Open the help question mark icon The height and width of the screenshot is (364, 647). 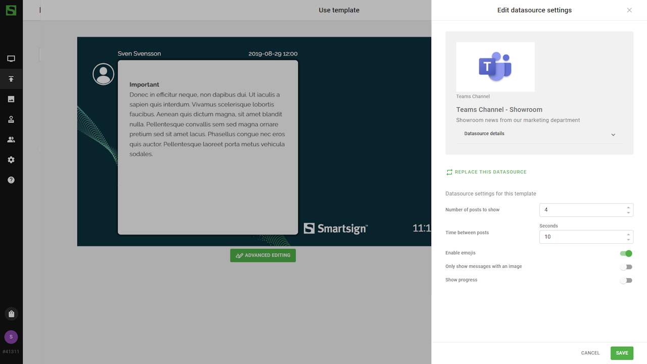(11, 180)
